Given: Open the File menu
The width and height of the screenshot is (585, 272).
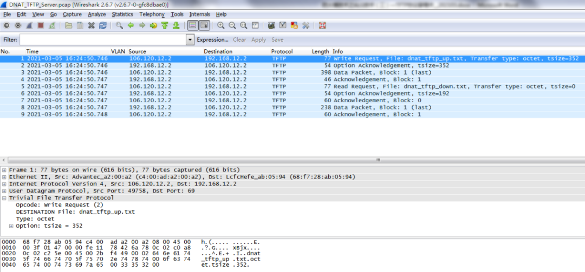Looking at the screenshot, I should coord(7,14).
